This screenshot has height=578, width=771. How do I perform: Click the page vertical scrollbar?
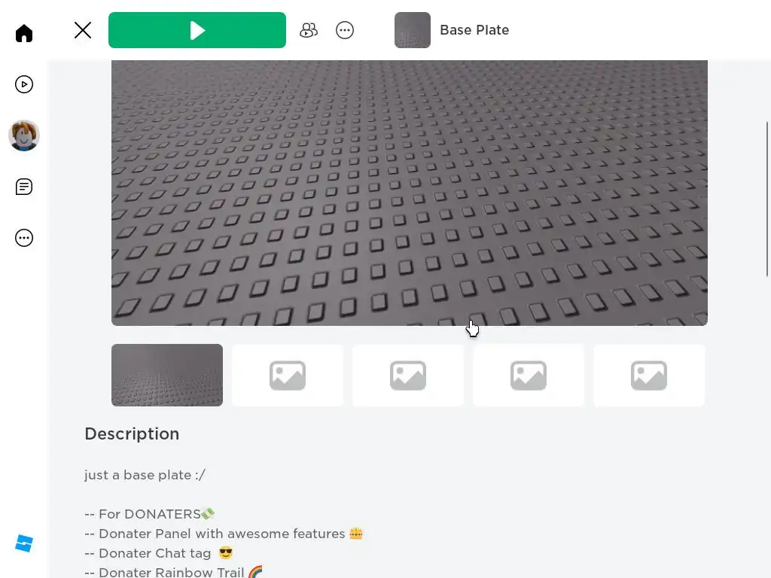coord(767,199)
